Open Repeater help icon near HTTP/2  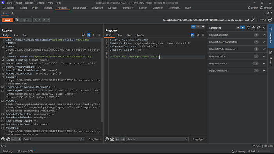pos(270,20)
